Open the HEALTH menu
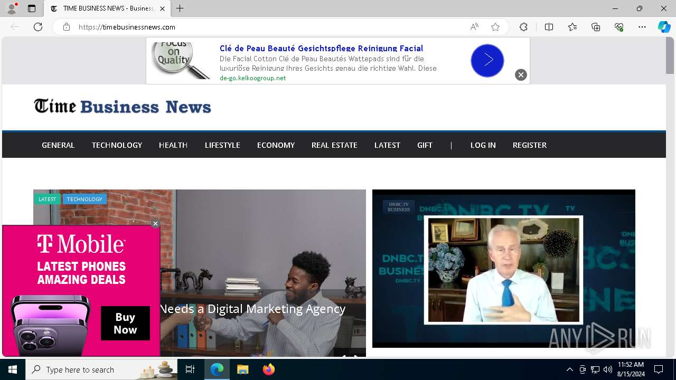676x380 pixels. tap(173, 145)
